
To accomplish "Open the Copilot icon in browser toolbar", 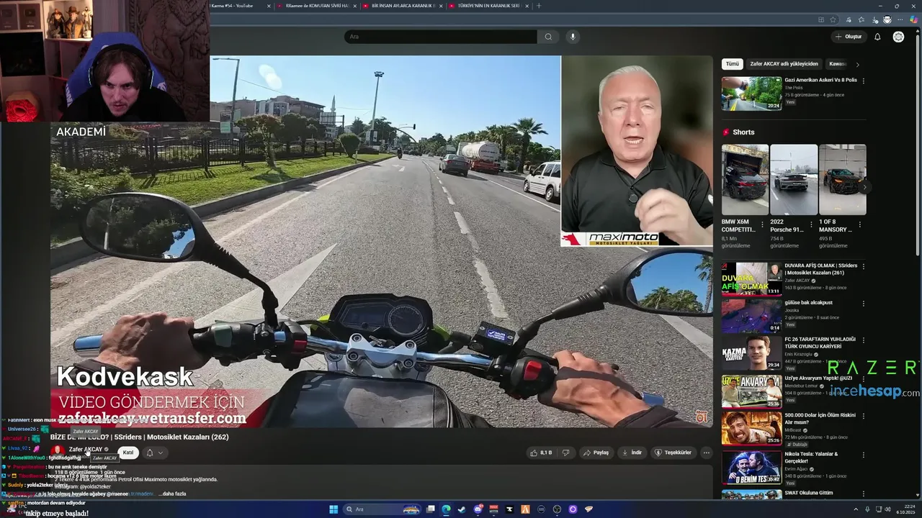I will point(913,19).
